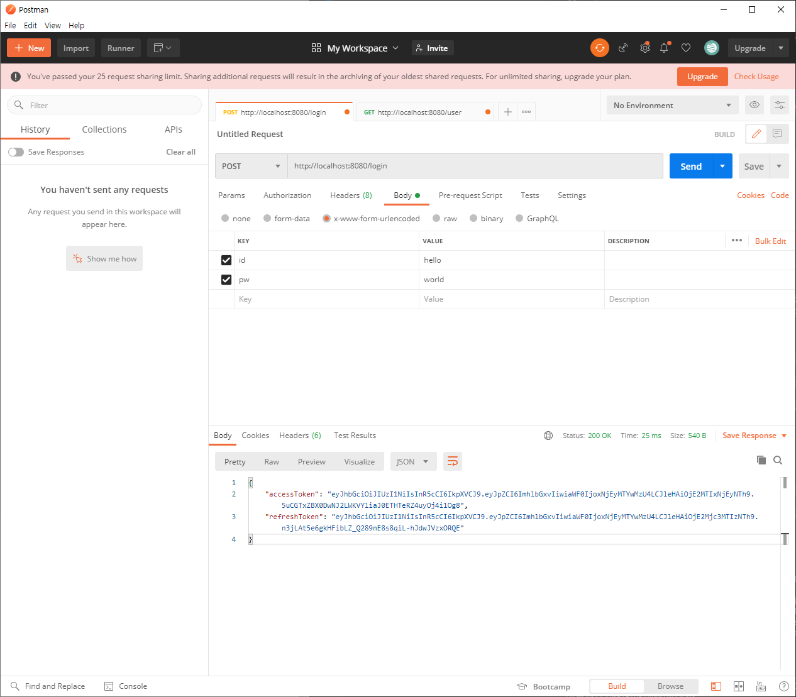This screenshot has height=697, width=796.
Task: Open keyboard shortcuts icon in status bar
Action: coord(761,686)
